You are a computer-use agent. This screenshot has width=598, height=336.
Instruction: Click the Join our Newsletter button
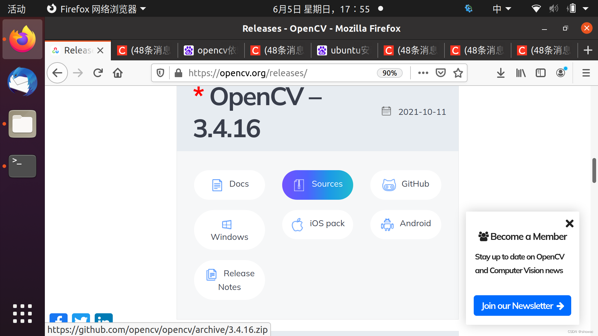[x=522, y=306]
